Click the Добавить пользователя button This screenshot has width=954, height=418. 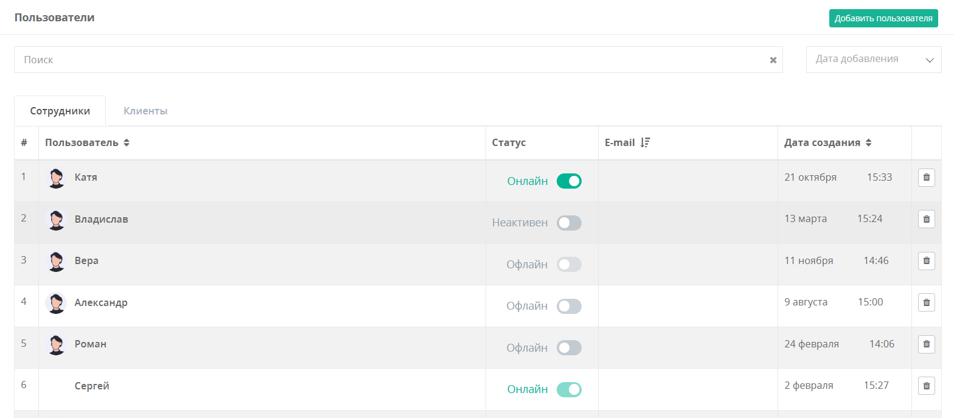click(883, 18)
